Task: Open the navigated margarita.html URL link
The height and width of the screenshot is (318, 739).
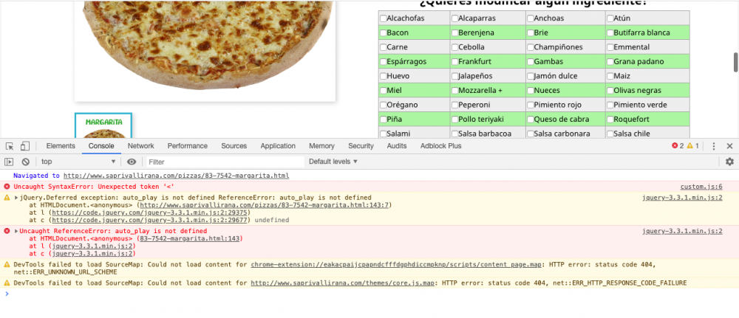Action: coord(176,176)
